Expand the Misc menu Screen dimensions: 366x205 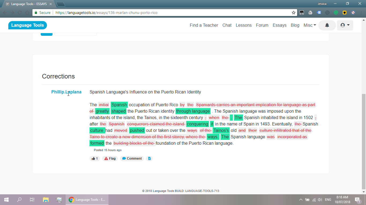pos(310,25)
